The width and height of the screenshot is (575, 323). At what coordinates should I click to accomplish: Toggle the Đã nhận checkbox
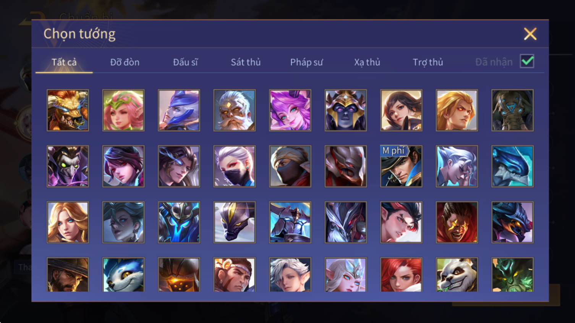tap(527, 61)
